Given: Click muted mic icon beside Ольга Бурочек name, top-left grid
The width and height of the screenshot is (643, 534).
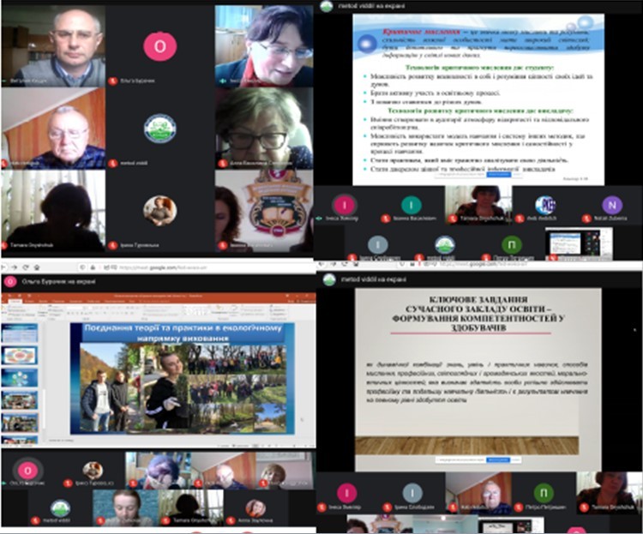Looking at the screenshot, I should pyautogui.click(x=112, y=81).
